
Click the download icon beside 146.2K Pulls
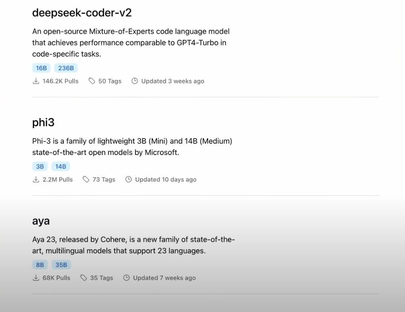point(36,81)
